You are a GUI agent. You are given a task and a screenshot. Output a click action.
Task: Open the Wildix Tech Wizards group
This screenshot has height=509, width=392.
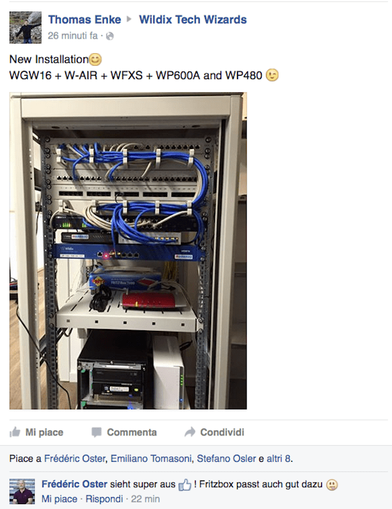tap(192, 19)
